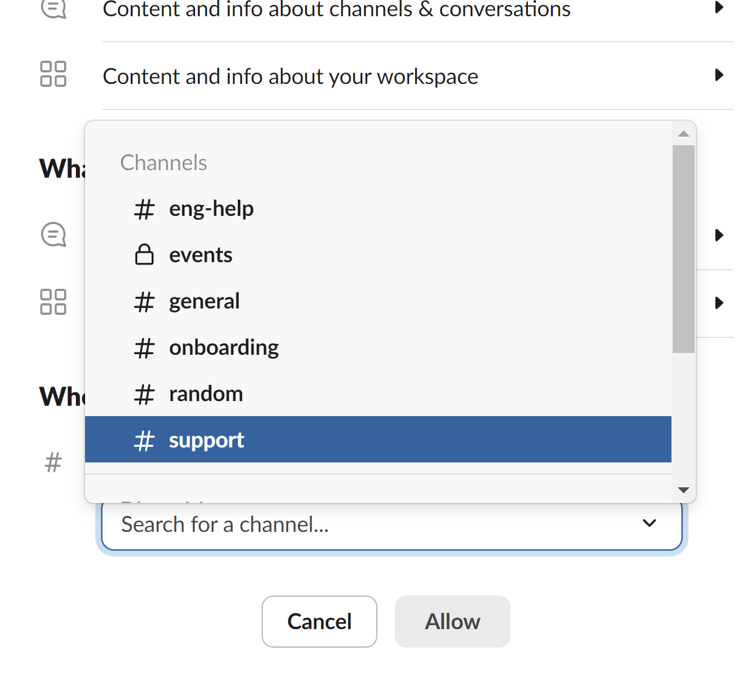Click the Content and info about your workspace text

(x=291, y=76)
